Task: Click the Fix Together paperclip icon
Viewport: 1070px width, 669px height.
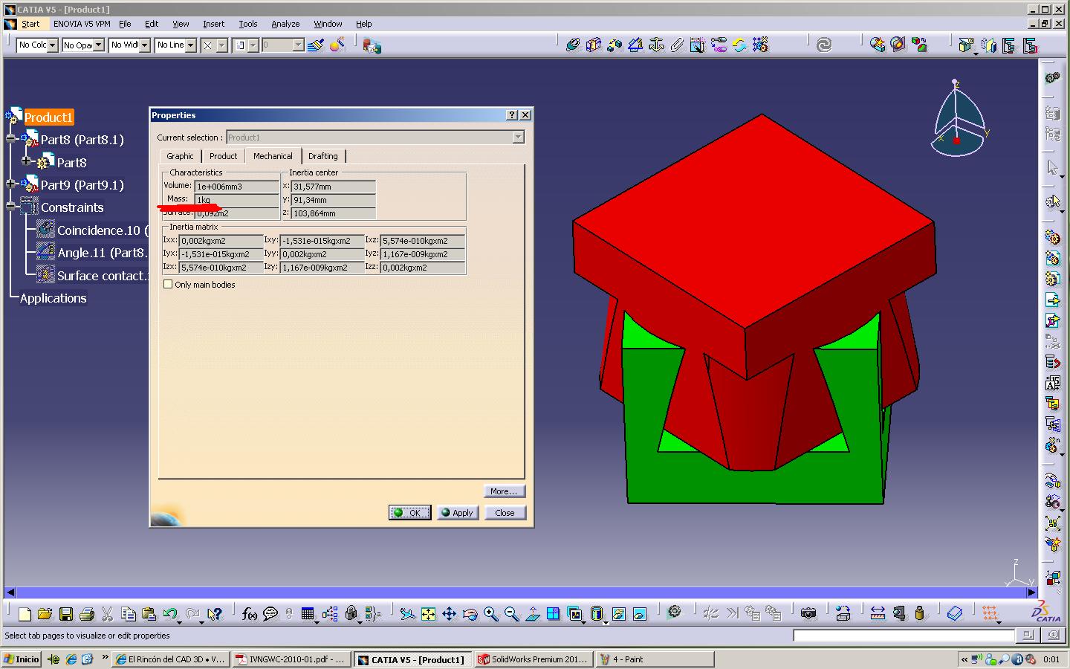Action: point(677,45)
